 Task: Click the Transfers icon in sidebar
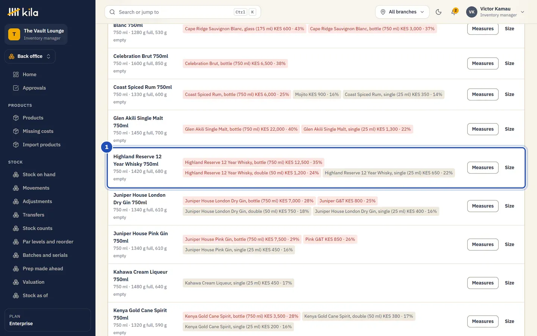point(16,215)
